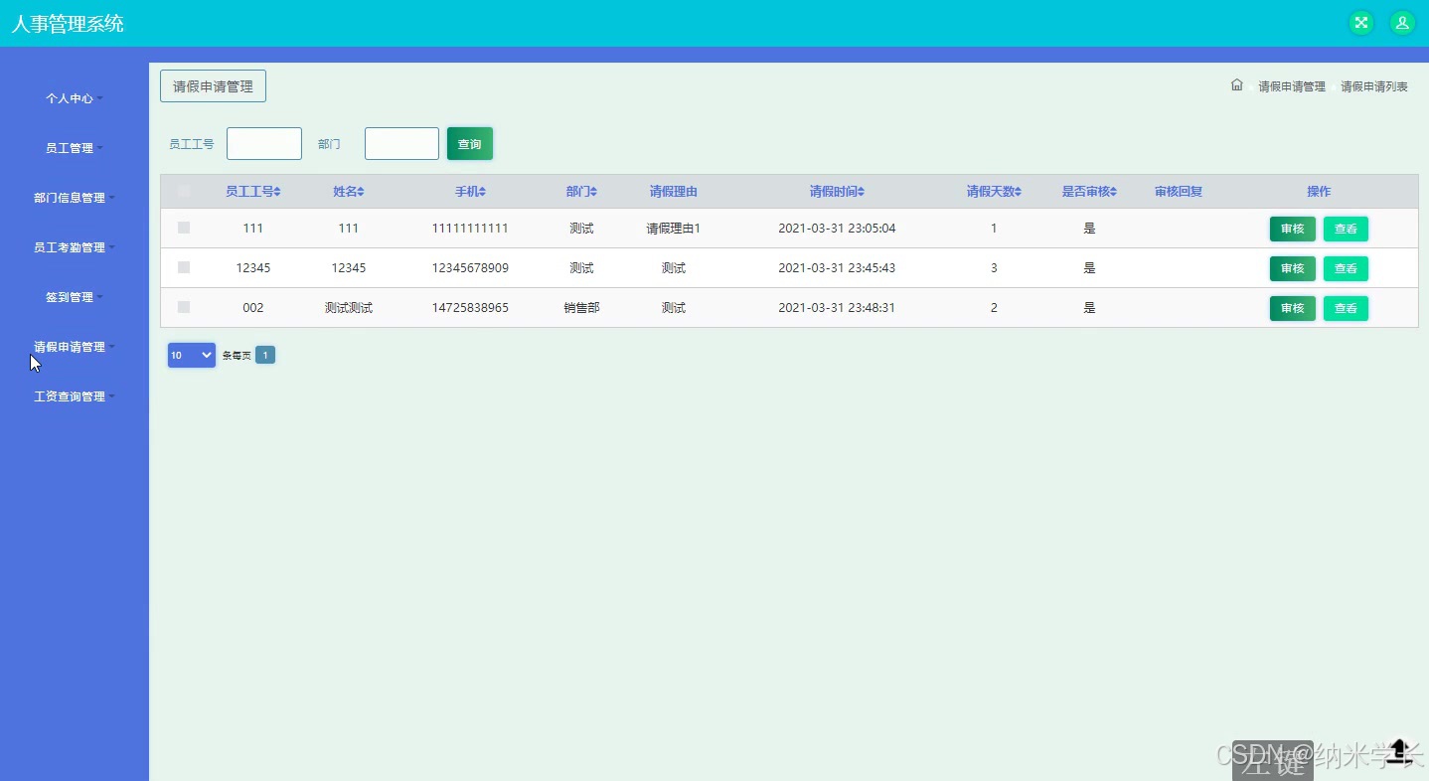Click 请假申请管理 breadcrumb link
Viewport: 1429px width, 781px height.
(x=1292, y=86)
